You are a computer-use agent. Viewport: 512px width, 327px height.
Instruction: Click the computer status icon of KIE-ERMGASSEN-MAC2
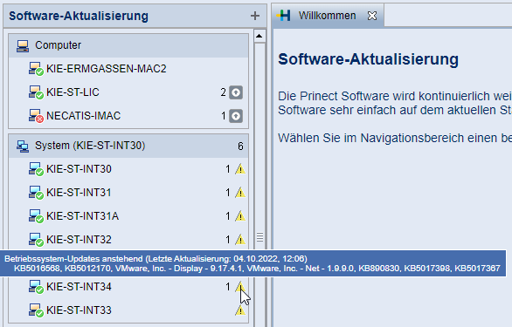(36, 69)
